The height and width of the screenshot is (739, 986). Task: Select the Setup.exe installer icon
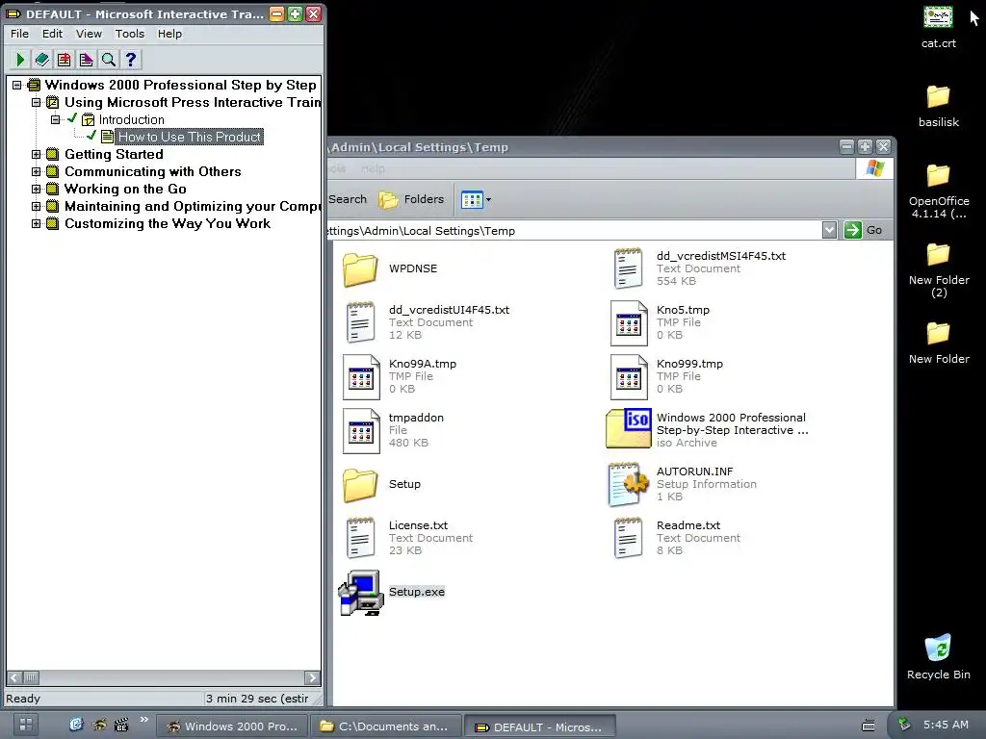pyautogui.click(x=360, y=593)
